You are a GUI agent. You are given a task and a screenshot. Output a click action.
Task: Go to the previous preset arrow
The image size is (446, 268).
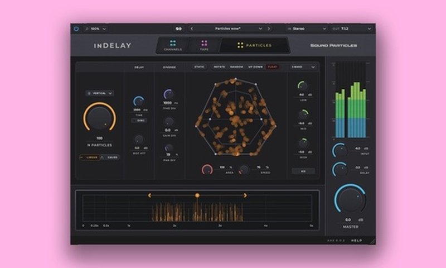(192, 28)
